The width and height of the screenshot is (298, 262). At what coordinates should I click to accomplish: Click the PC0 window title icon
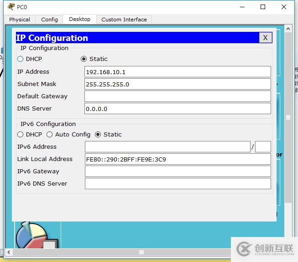coord(11,7)
